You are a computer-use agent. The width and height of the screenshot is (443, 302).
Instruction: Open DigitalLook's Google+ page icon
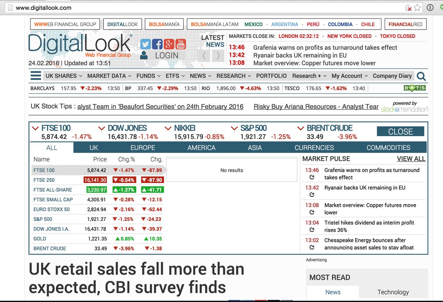click(169, 44)
